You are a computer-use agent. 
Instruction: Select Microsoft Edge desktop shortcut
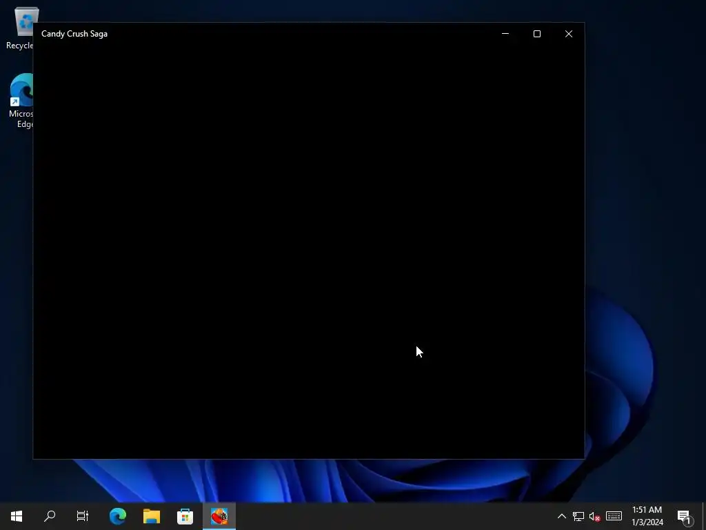21,101
